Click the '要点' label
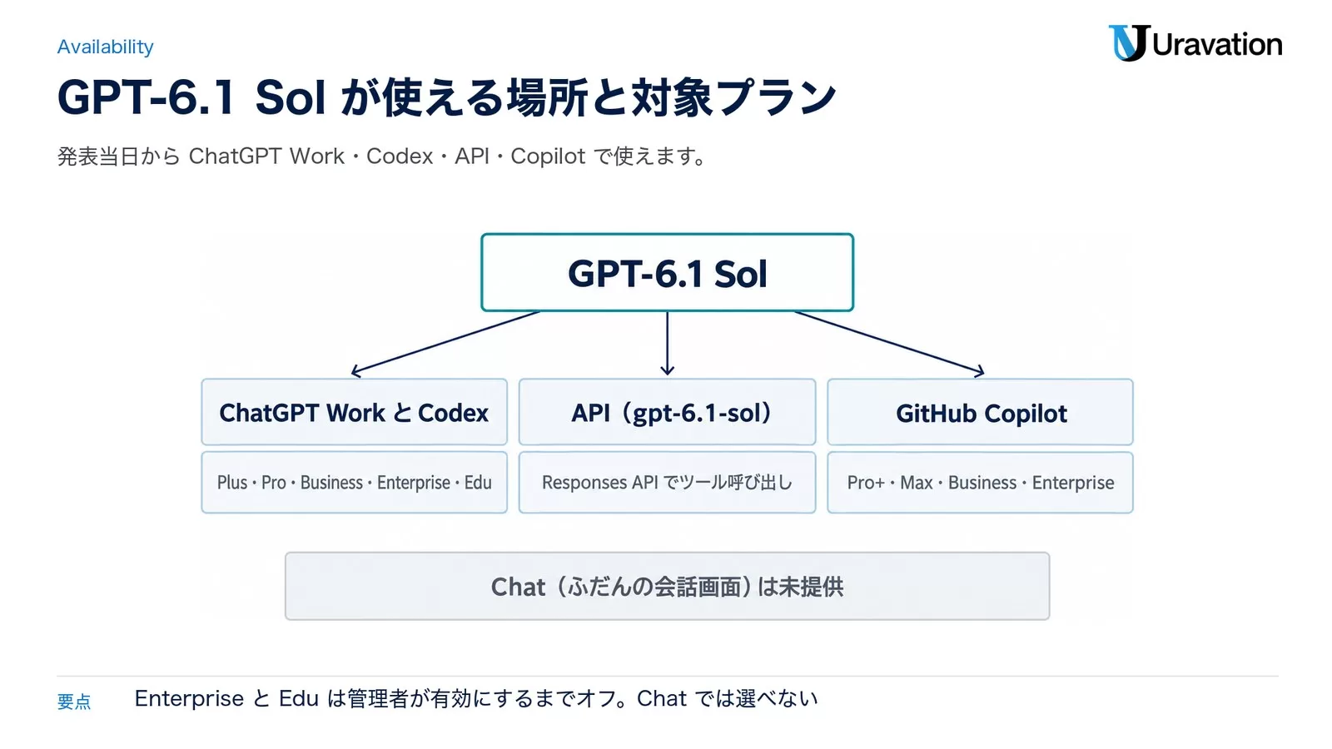 tap(74, 702)
